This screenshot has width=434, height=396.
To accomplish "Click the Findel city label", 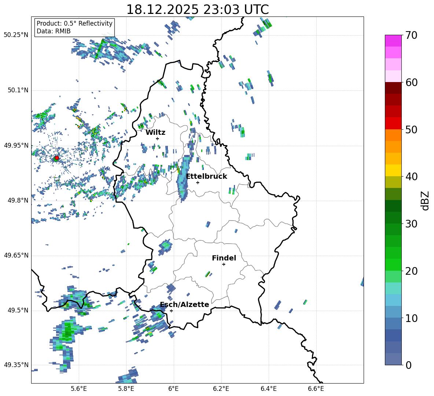I will [x=224, y=258].
